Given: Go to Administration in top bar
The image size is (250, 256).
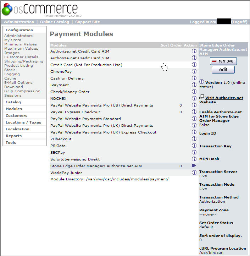Looking at the screenshot, I should pos(19,22).
